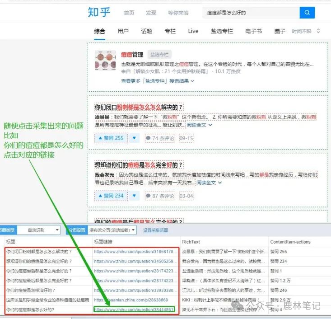Open the 电子书 tab
331x319 pixels.
[253, 31]
